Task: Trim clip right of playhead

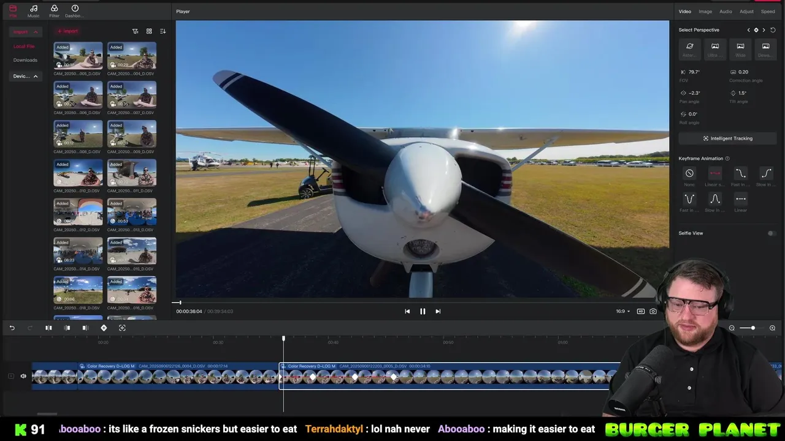Action: tap(85, 328)
